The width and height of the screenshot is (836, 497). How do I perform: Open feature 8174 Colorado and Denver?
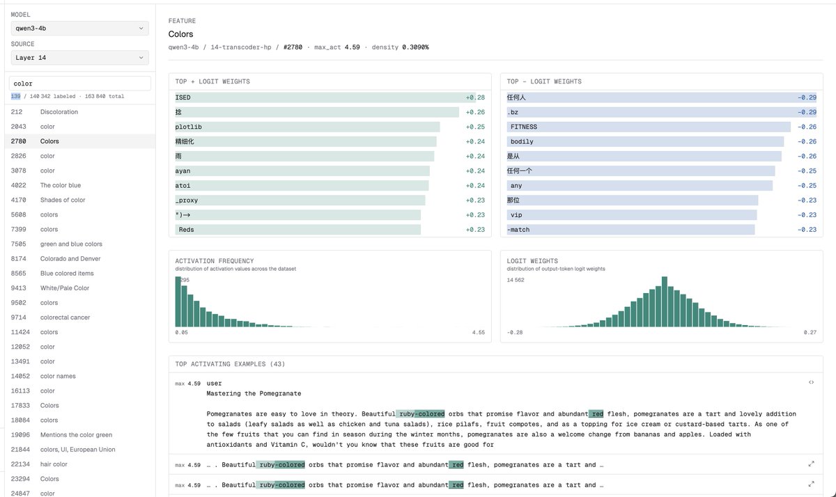[79, 259]
